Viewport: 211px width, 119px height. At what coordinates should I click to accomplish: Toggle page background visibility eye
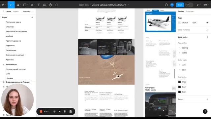point(207,23)
